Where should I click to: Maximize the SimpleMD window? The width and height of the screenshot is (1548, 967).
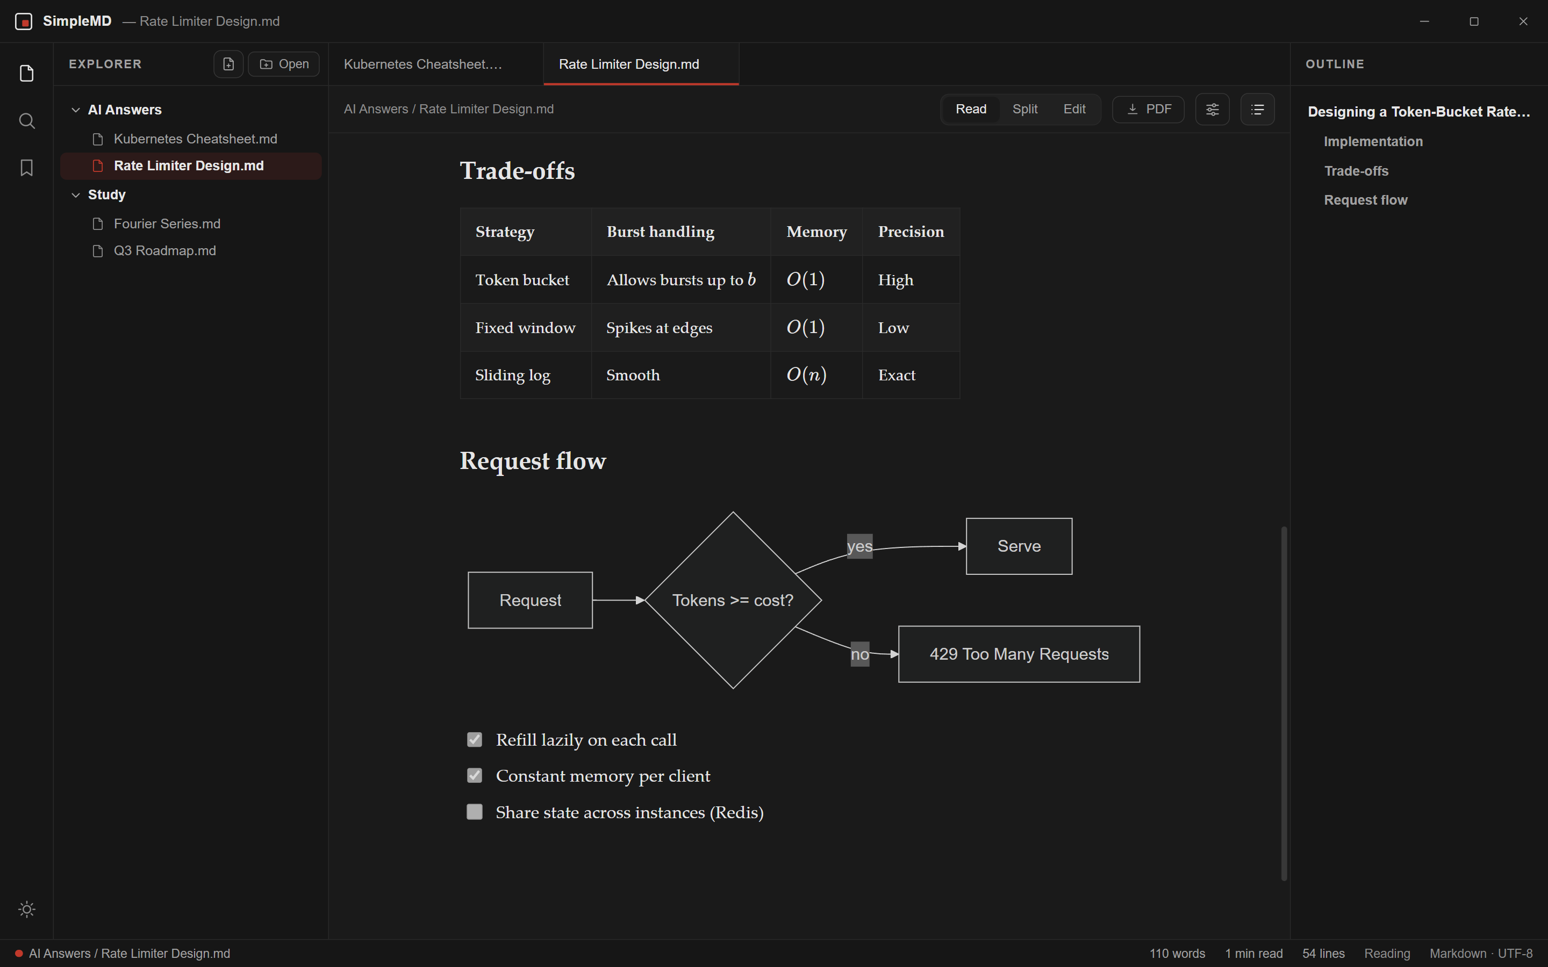1474,21
